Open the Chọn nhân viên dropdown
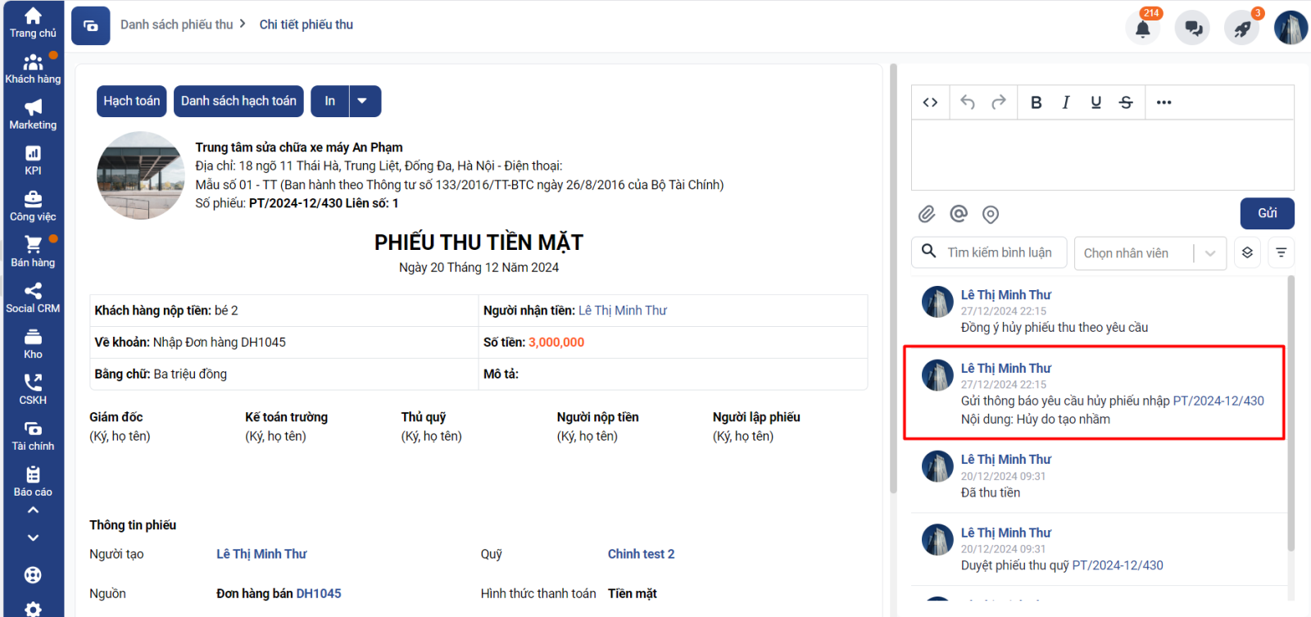1311x617 pixels. point(1150,253)
